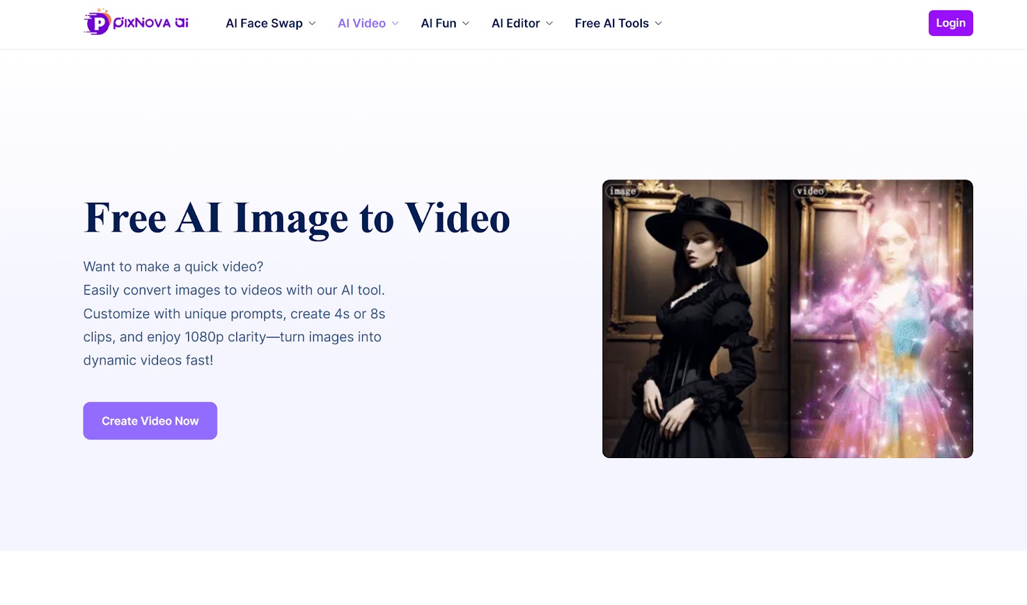Expand the AI Fun chevron arrow
Viewport: 1027px width, 605px height.
pos(466,24)
